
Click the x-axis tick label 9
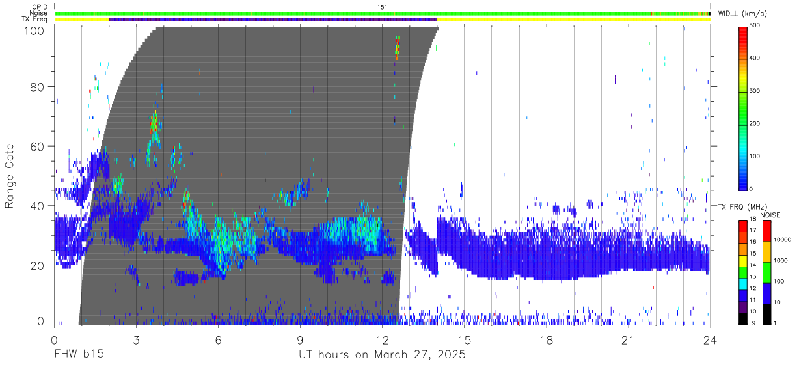300,341
